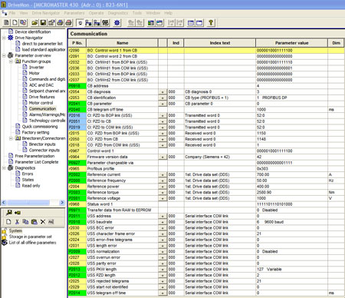Sort by the P No. column header
The width and height of the screenshot is (345, 298).
(x=77, y=43)
